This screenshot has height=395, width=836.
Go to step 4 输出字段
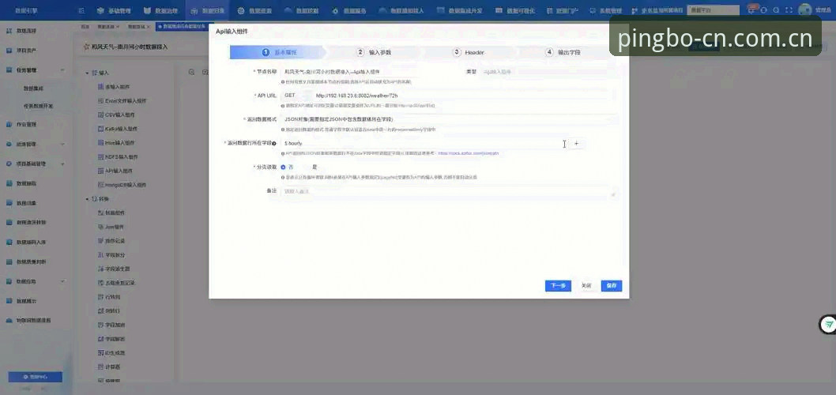(563, 52)
